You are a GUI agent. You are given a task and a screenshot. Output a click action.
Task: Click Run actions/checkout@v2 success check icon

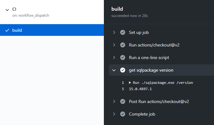pyautogui.click(x=123, y=45)
